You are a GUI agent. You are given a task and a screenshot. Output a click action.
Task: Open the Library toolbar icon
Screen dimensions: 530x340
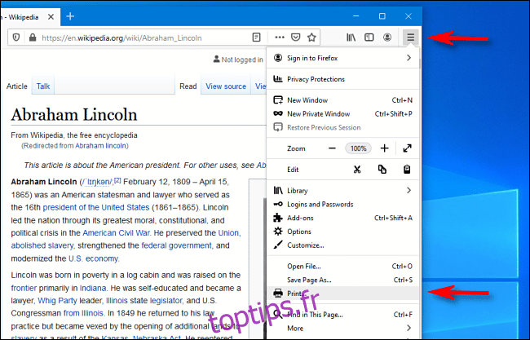[351, 38]
